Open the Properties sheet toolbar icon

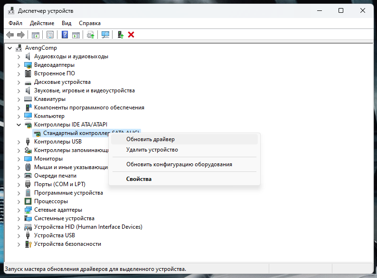(x=50, y=35)
